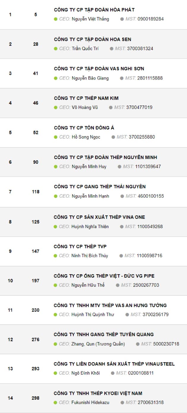Viewport: 187px width, 413px height.
Task: Open CÔNG TY TNHH THÉP KYOEI VIỆT NAM
Action: coord(98,394)
